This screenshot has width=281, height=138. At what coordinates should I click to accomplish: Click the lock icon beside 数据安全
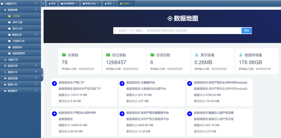point(5,72)
